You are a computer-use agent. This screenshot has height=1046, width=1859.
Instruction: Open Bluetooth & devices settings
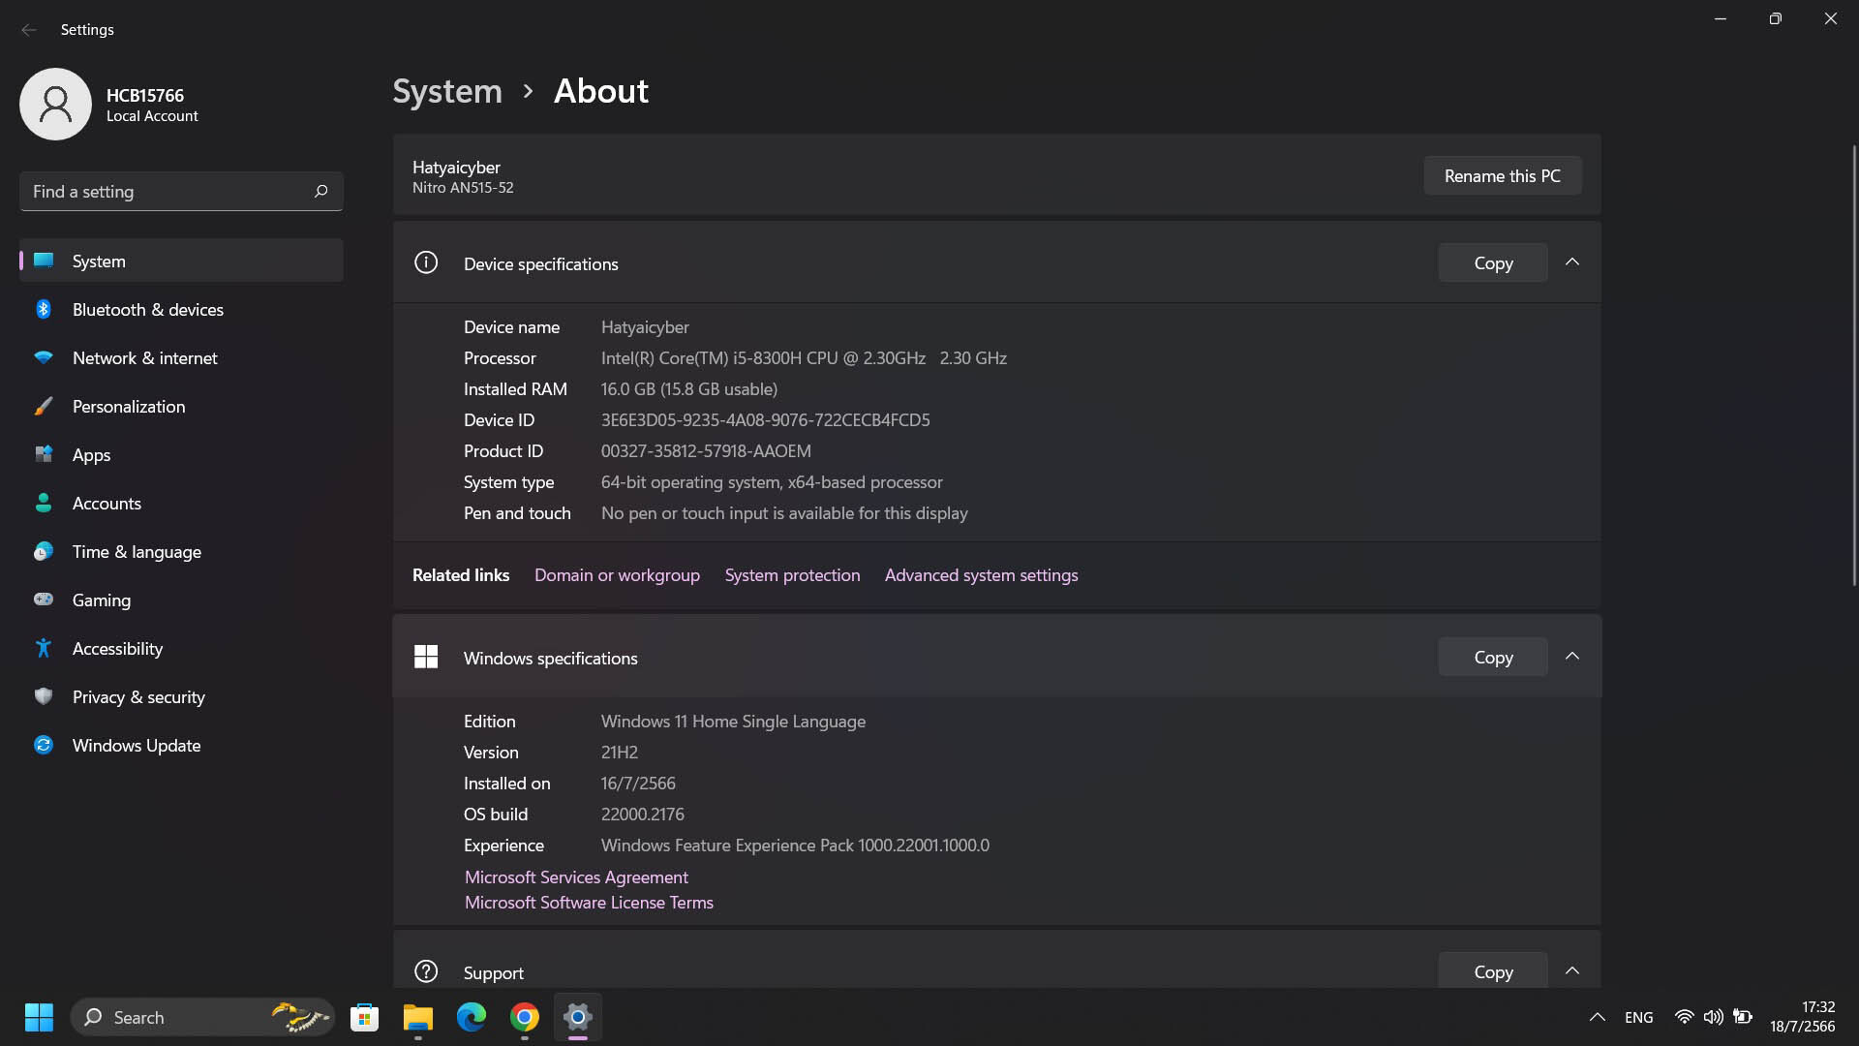(x=181, y=309)
